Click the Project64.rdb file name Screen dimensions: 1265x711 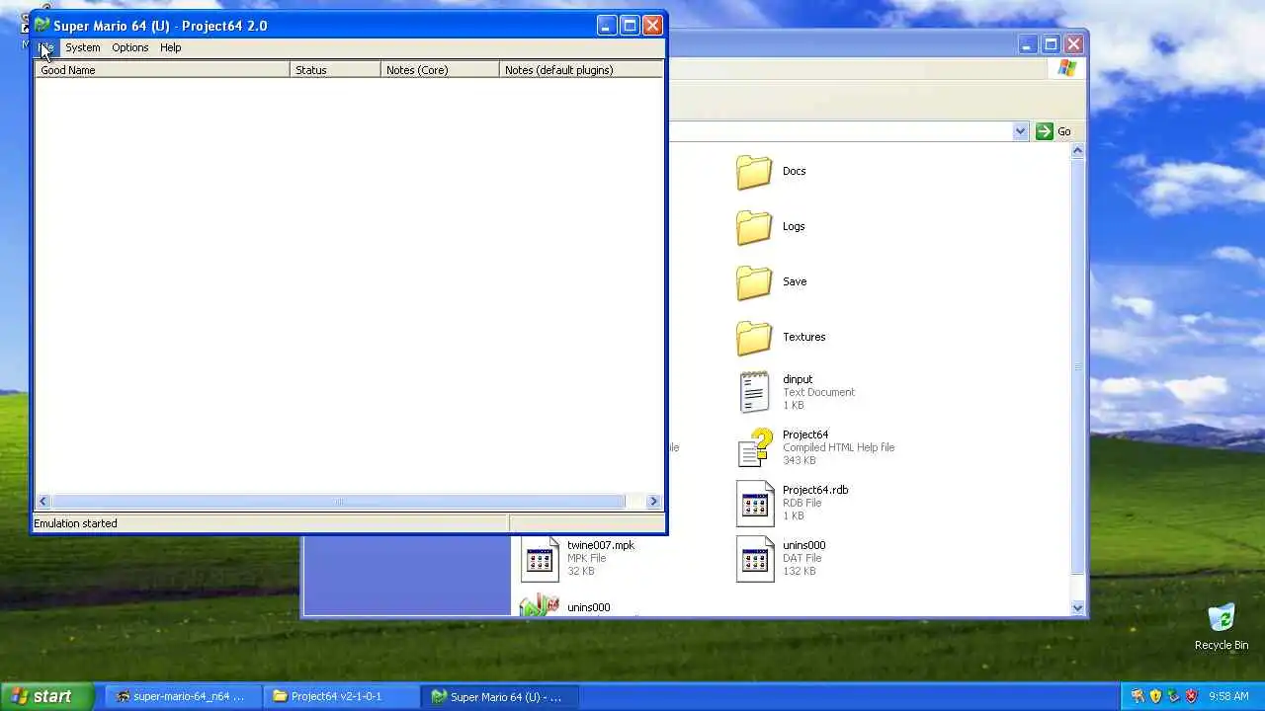815,490
